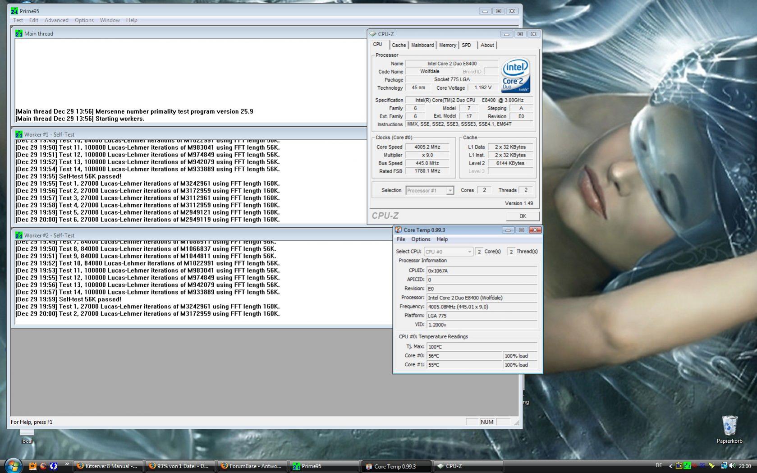Viewport: 757px width, 473px height.
Task: Click the Core Temp title bar icon
Action: pos(399,230)
